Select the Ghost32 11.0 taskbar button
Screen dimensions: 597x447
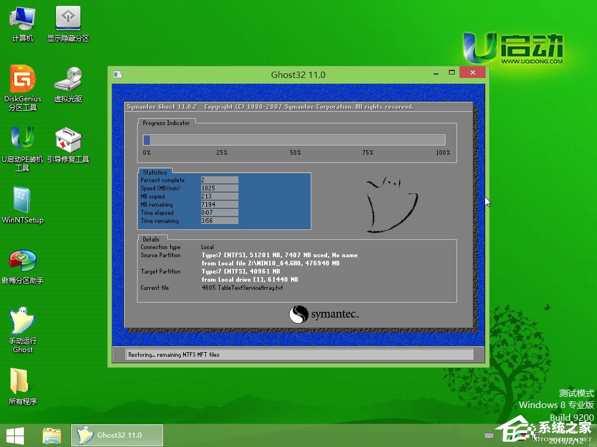(117, 434)
